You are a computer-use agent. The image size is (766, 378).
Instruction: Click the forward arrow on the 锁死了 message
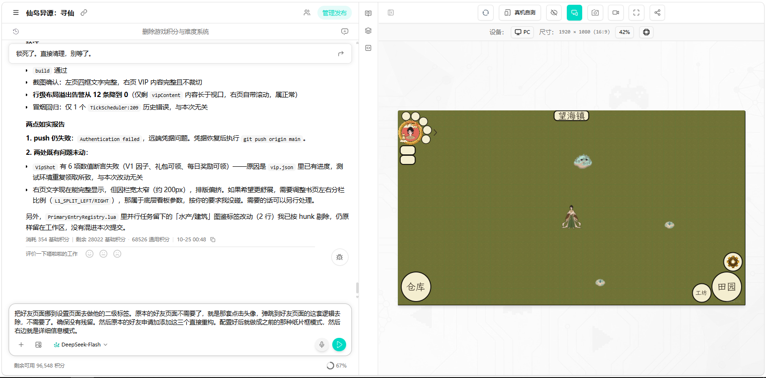(341, 54)
